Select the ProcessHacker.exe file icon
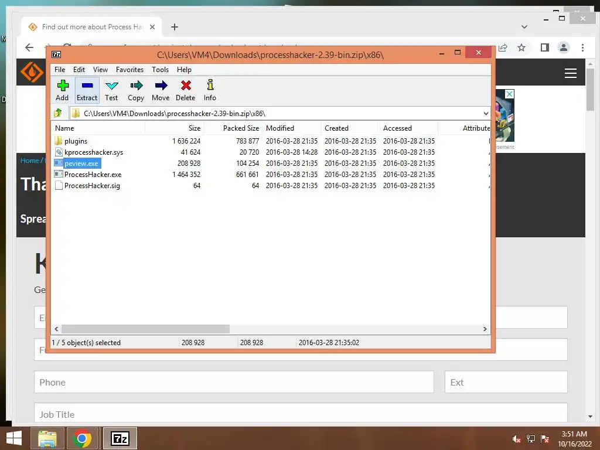This screenshot has width=600, height=450. tap(59, 175)
